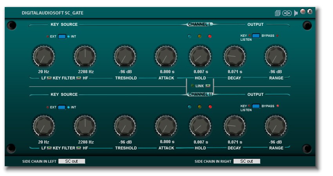
Task: Click Channel II EXT indicator LED
Action: (48, 107)
